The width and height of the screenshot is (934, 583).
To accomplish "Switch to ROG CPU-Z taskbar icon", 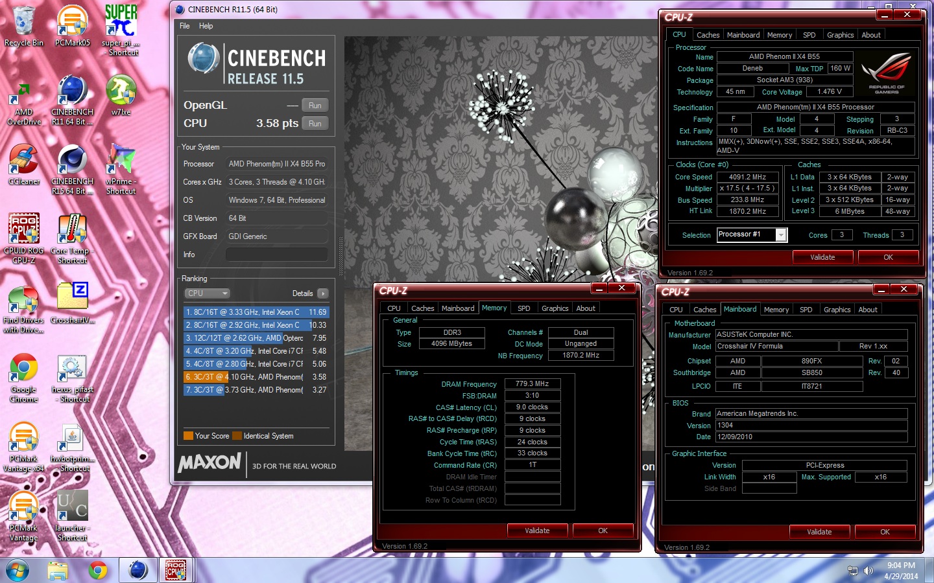I will pyautogui.click(x=176, y=571).
